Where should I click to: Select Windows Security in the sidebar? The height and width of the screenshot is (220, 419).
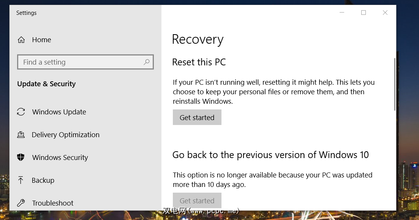pyautogui.click(x=60, y=158)
